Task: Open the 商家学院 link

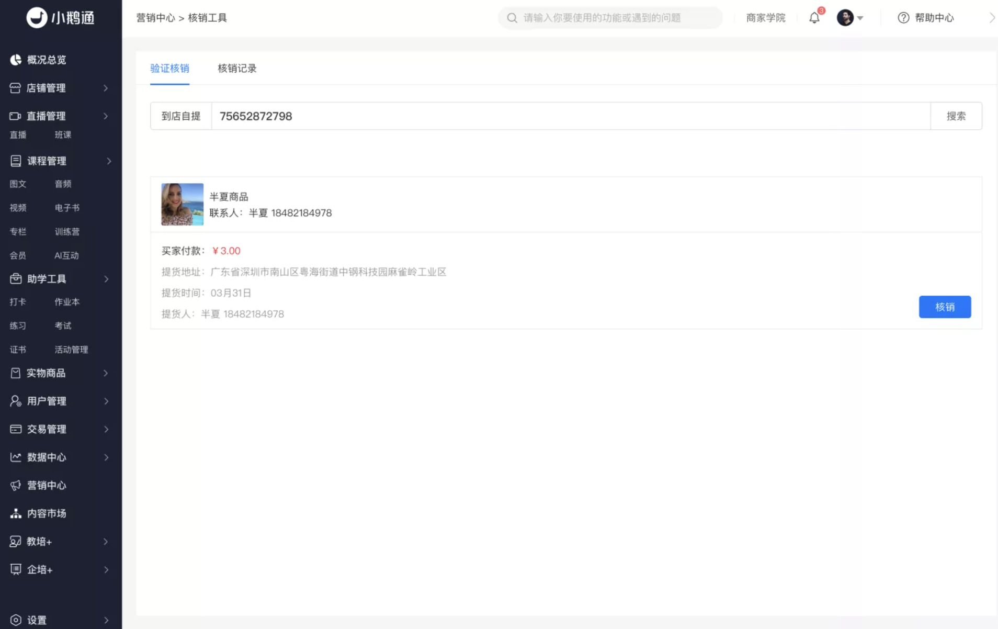Action: (x=766, y=18)
